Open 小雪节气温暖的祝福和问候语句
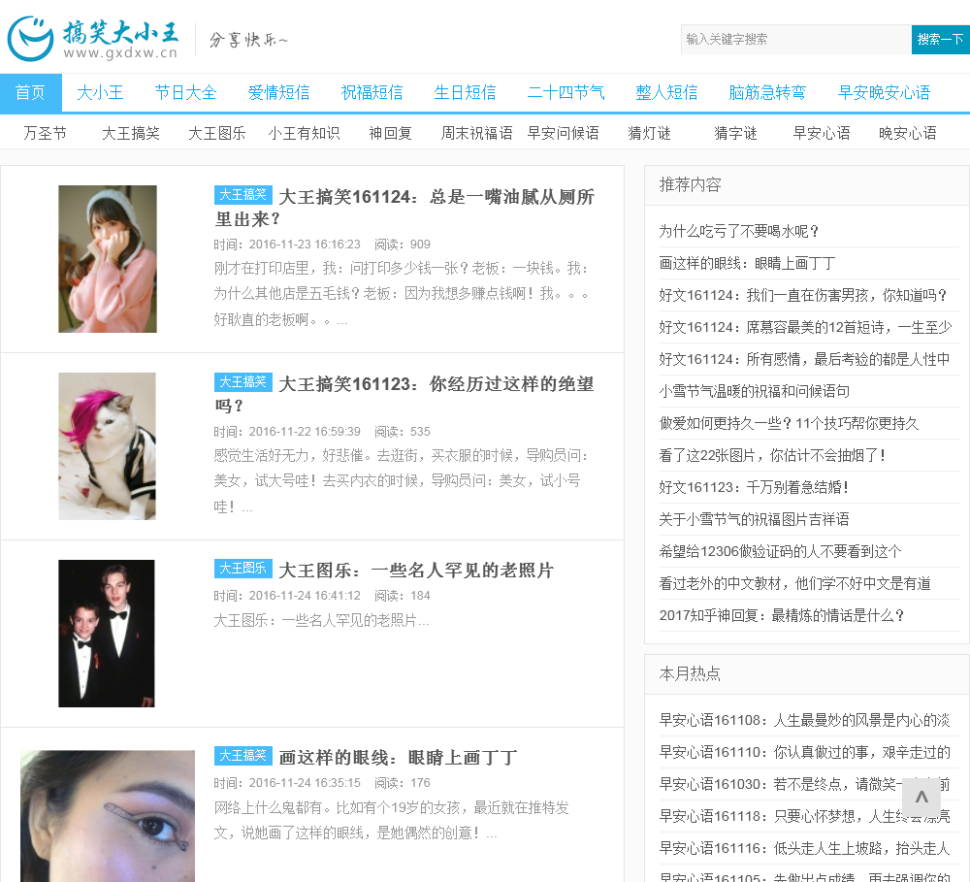 (754, 391)
